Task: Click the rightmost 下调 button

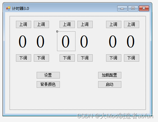Action: (x=132, y=58)
